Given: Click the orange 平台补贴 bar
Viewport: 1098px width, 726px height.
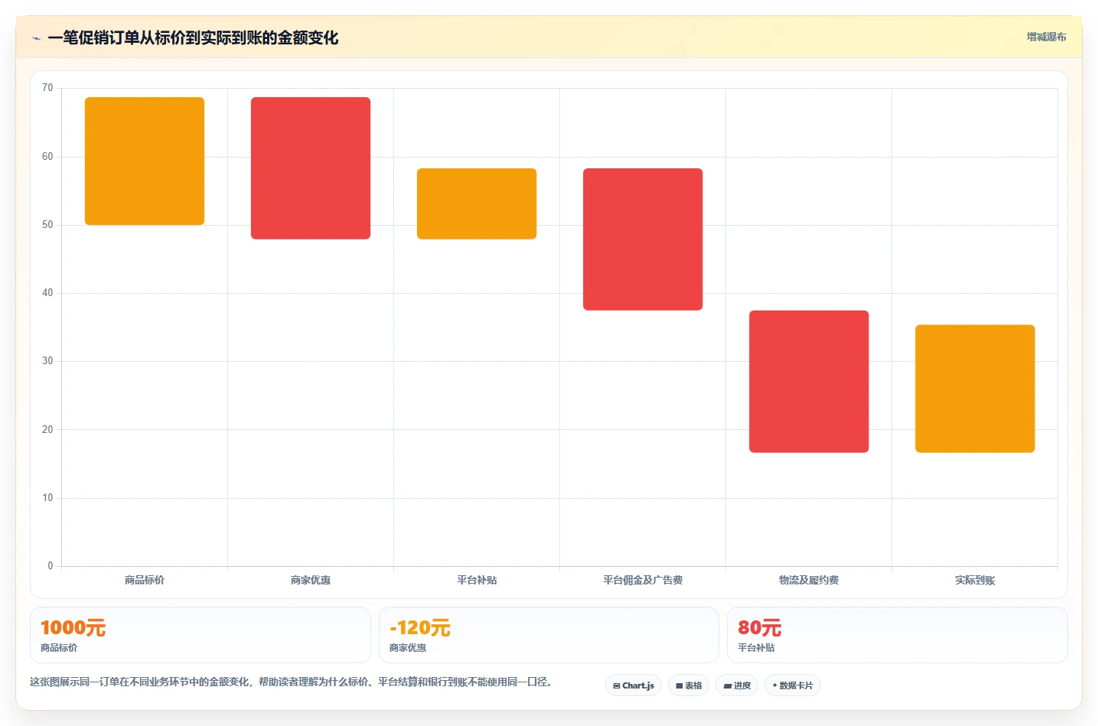Looking at the screenshot, I should [x=477, y=203].
